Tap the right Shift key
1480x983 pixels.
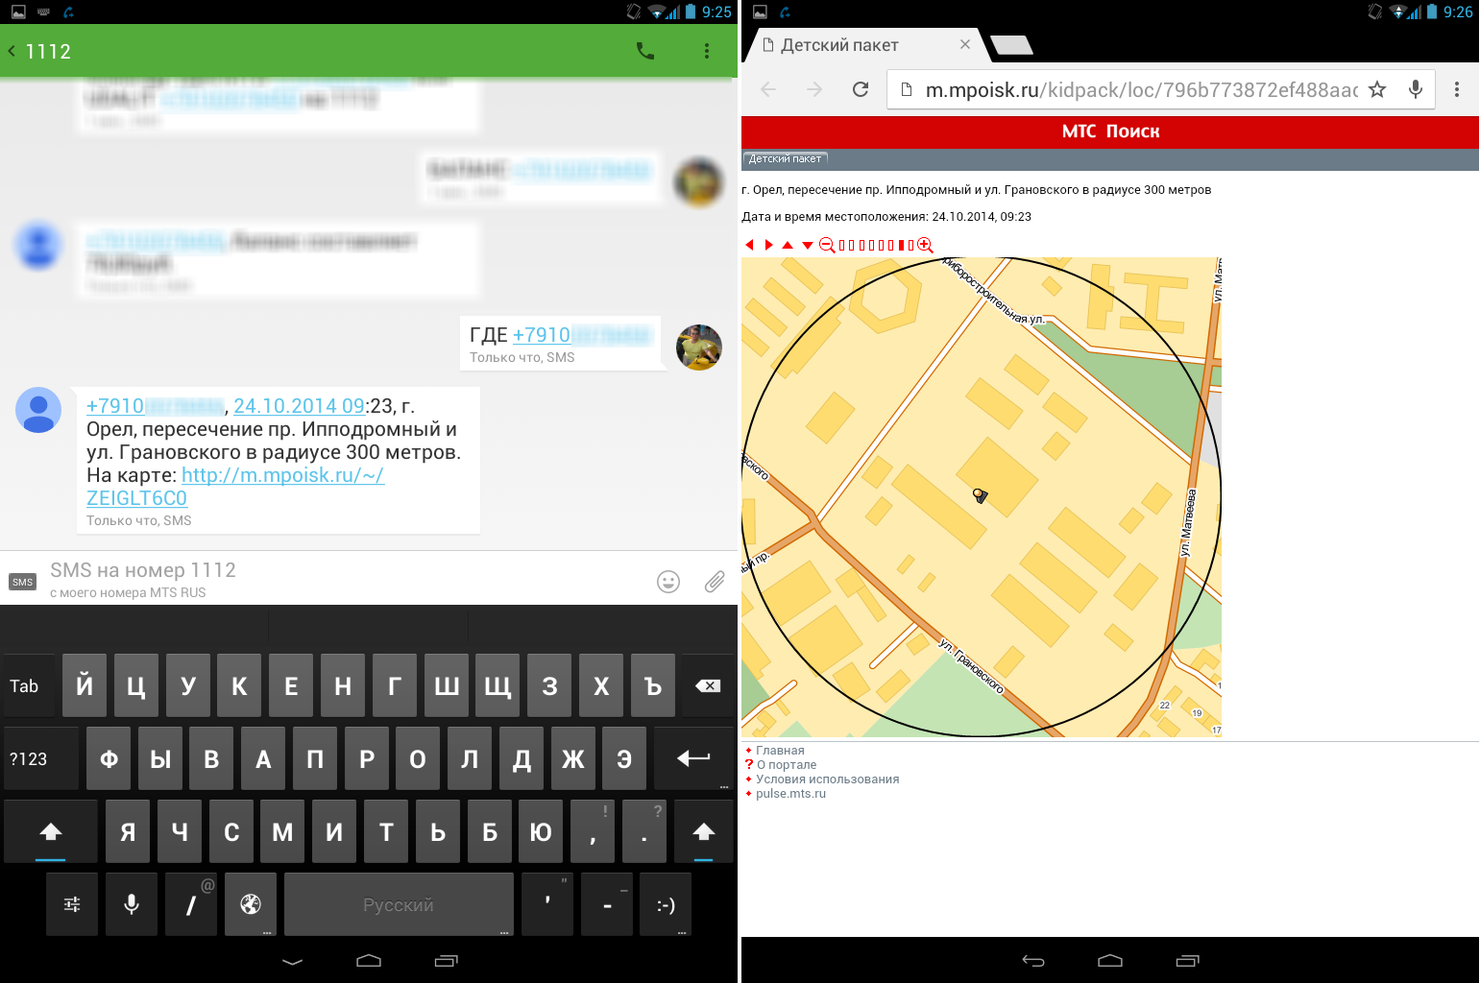pos(704,831)
